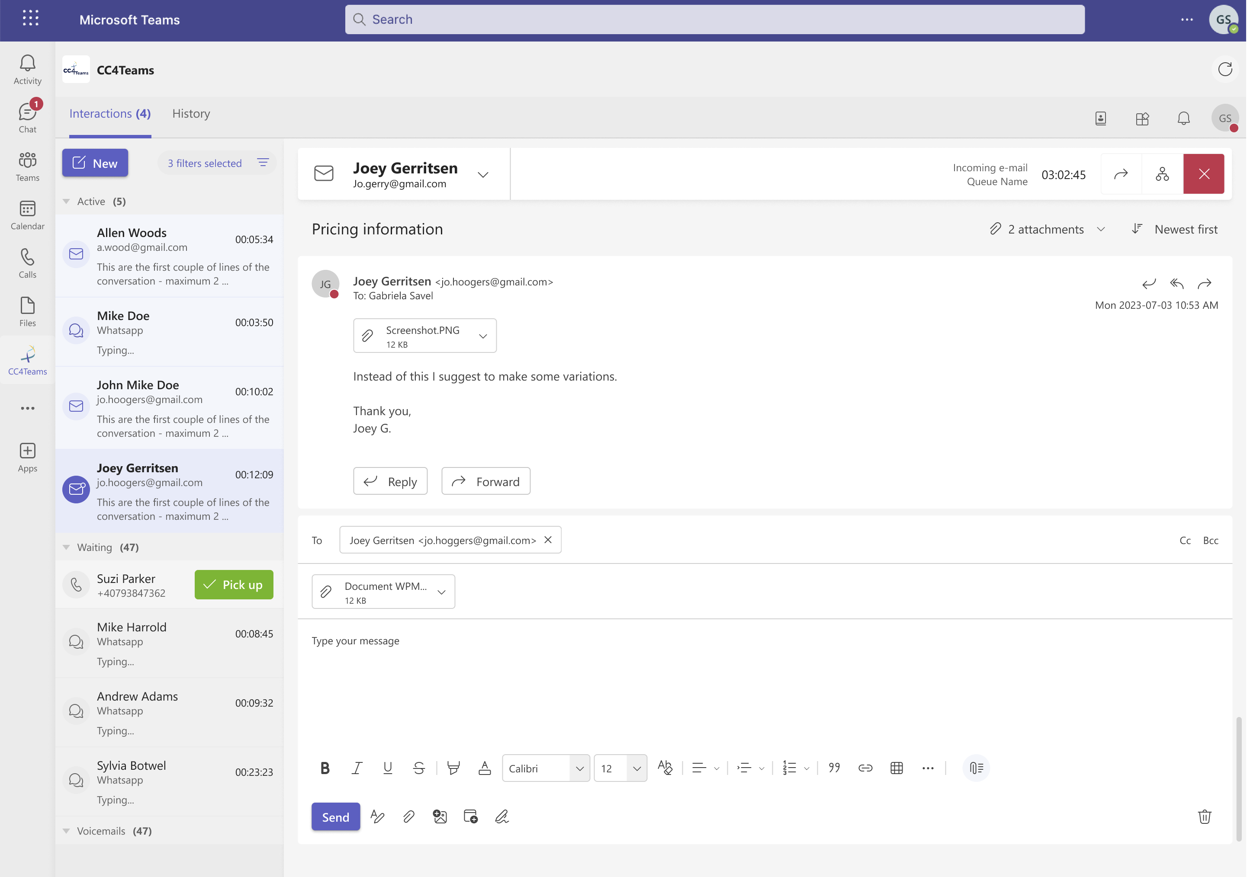
Task: Toggle italic formatting
Action: [356, 767]
